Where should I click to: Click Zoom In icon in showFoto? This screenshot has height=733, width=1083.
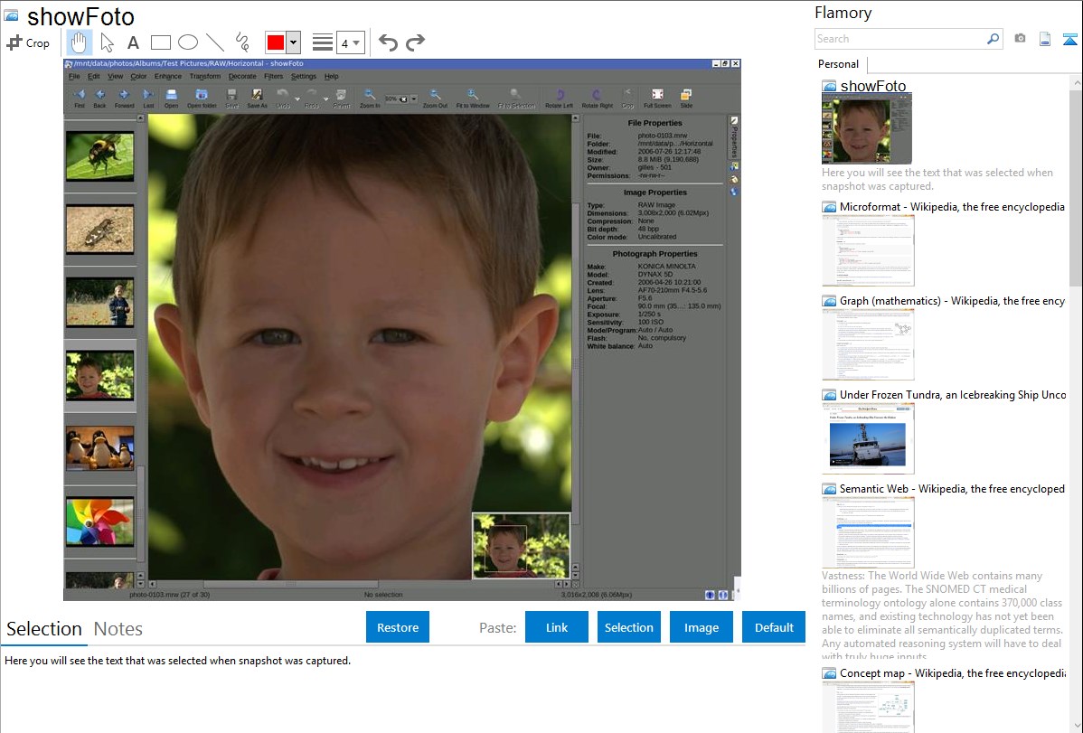coord(370,99)
